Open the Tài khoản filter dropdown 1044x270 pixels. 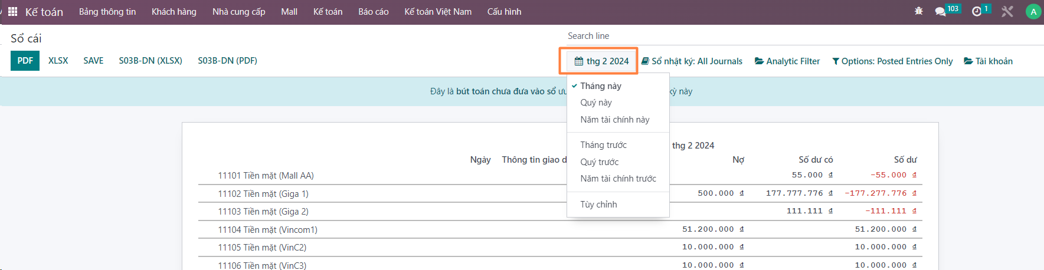[x=989, y=61]
